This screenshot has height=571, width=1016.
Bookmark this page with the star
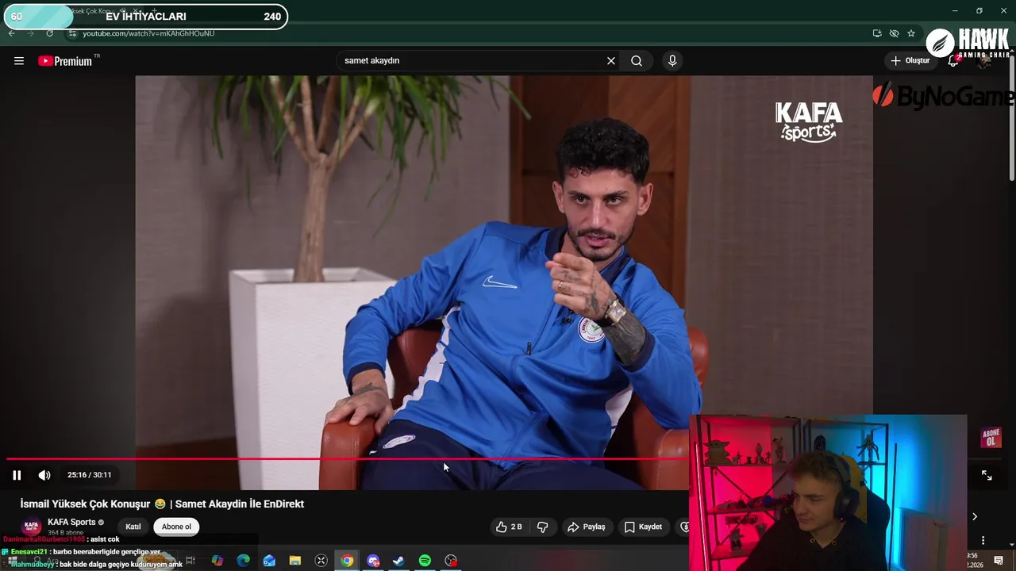pyautogui.click(x=911, y=33)
